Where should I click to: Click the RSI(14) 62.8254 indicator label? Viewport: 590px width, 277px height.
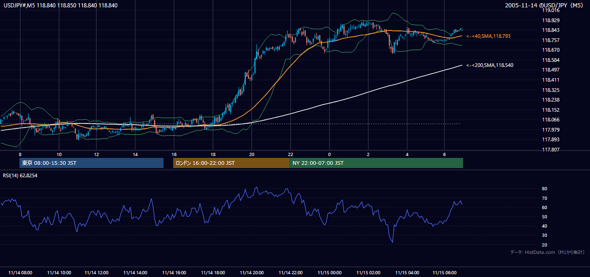coord(20,175)
